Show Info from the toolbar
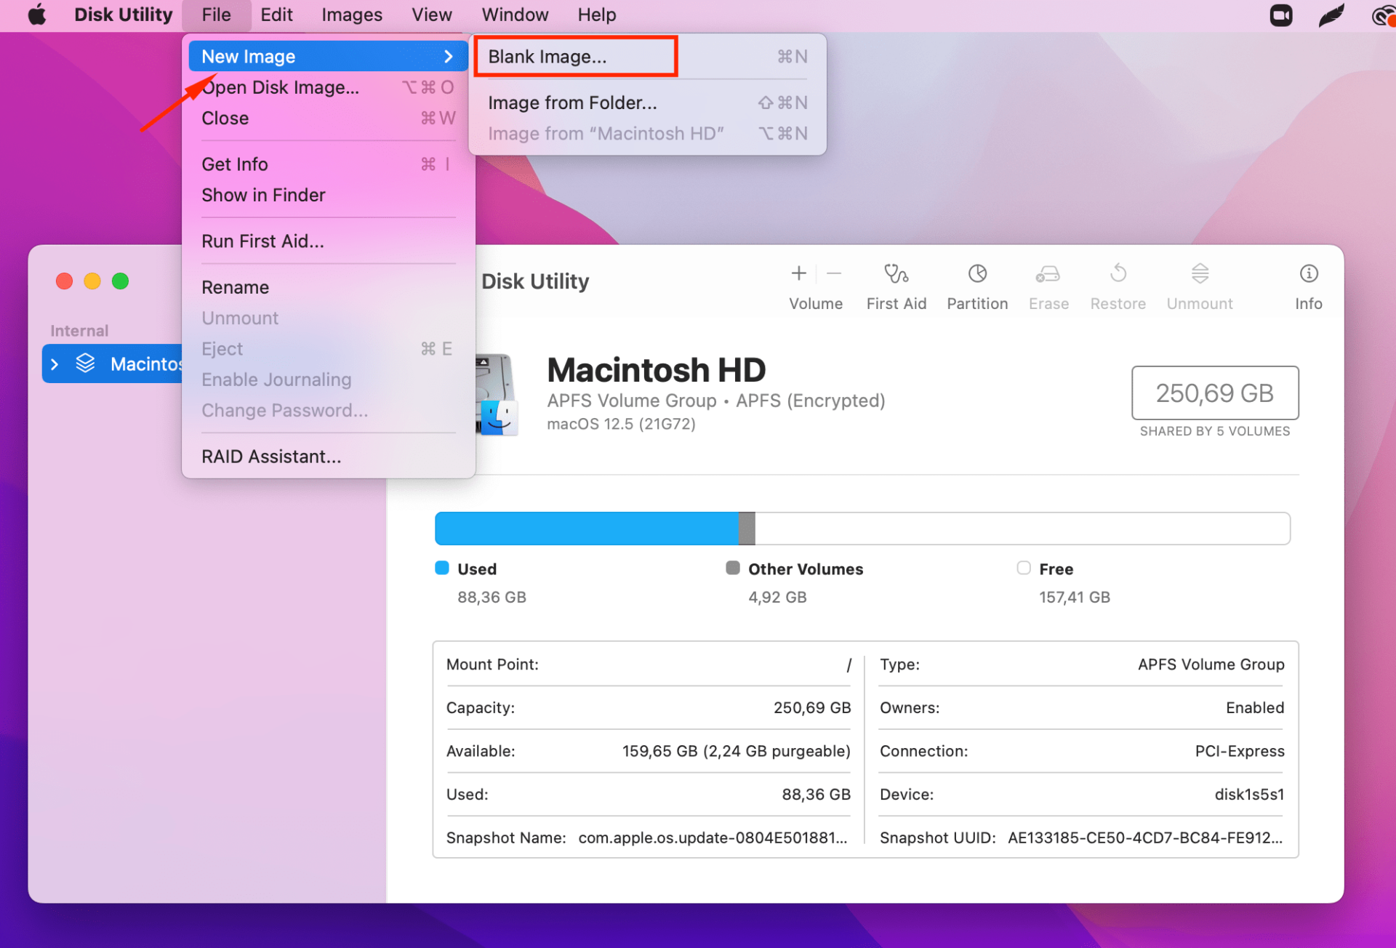The width and height of the screenshot is (1396, 948). [1308, 285]
